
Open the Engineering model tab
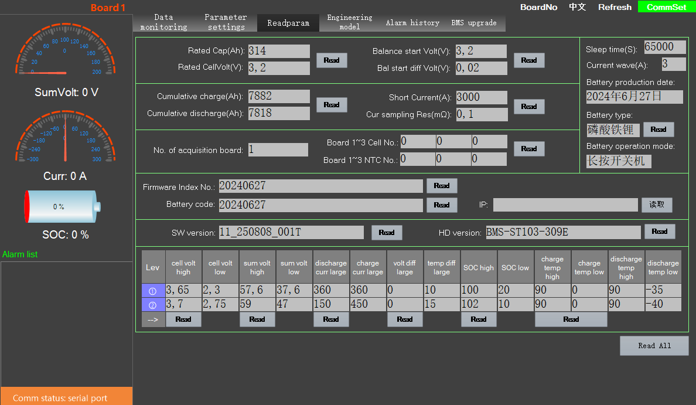pyautogui.click(x=350, y=22)
